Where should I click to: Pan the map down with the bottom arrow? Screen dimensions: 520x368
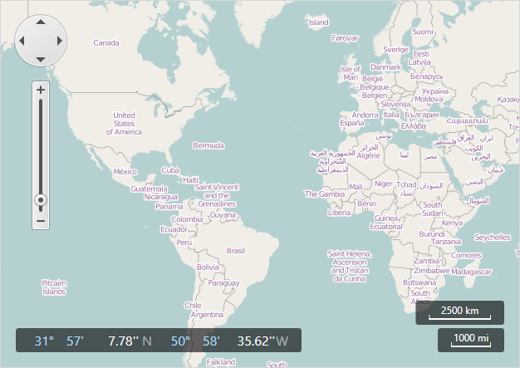point(41,60)
